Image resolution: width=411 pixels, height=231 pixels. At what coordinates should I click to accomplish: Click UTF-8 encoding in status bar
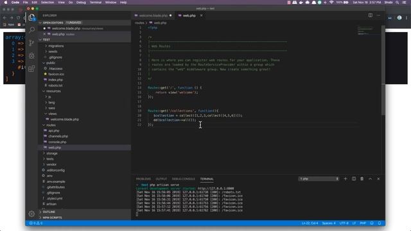coord(344,223)
